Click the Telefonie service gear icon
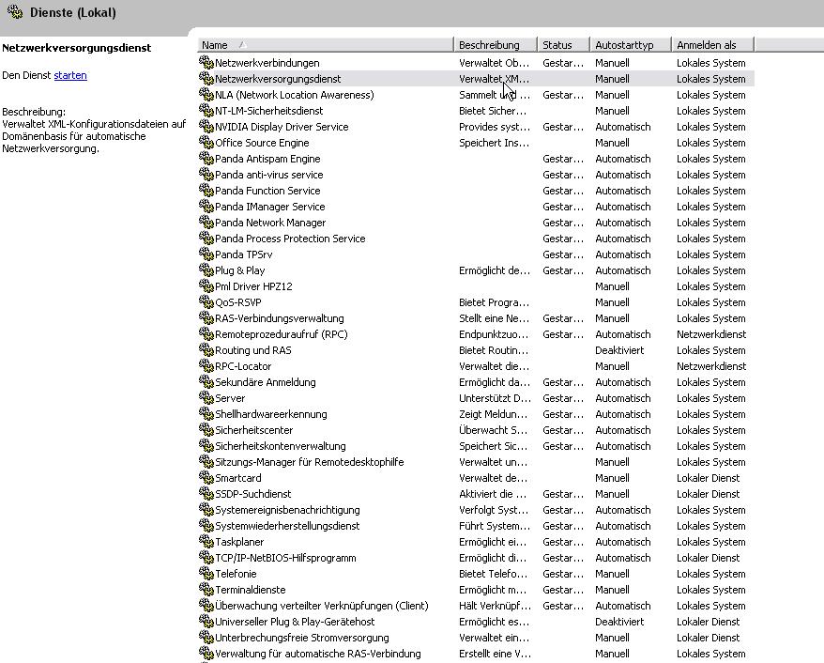 (206, 574)
